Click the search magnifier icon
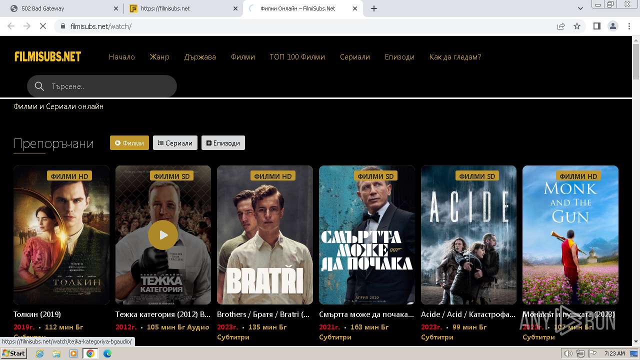The height and width of the screenshot is (360, 640). coord(39,86)
